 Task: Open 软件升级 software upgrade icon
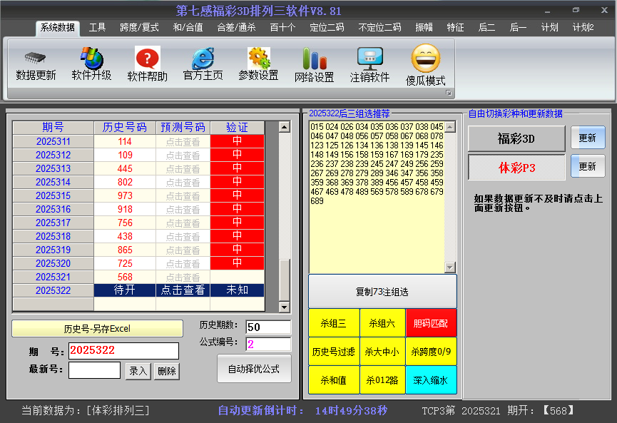(91, 58)
